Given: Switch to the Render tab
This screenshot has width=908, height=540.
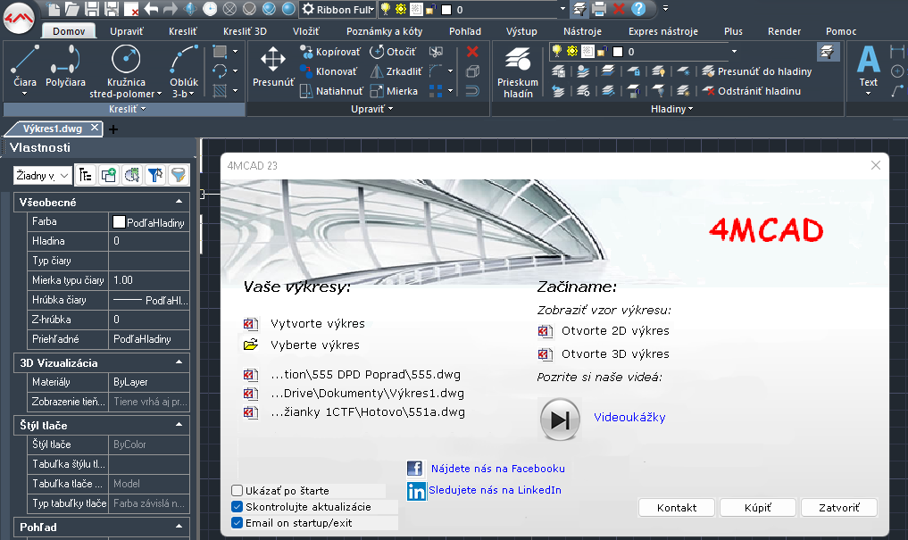Looking at the screenshot, I should (x=784, y=31).
